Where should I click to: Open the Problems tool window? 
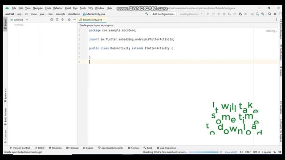coord(55,148)
